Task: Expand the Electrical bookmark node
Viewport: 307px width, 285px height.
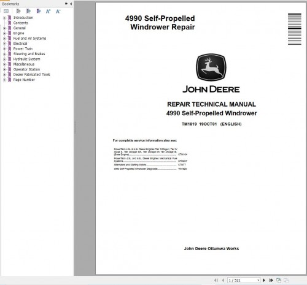Action: [x=4, y=44]
